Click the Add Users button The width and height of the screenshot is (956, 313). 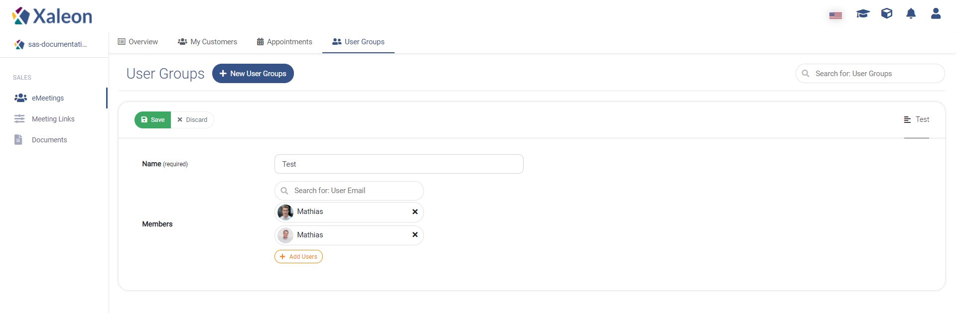(298, 257)
